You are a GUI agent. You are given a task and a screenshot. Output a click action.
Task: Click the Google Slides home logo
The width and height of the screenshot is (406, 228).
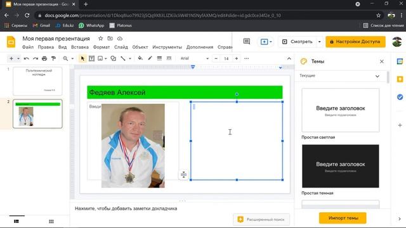11,42
